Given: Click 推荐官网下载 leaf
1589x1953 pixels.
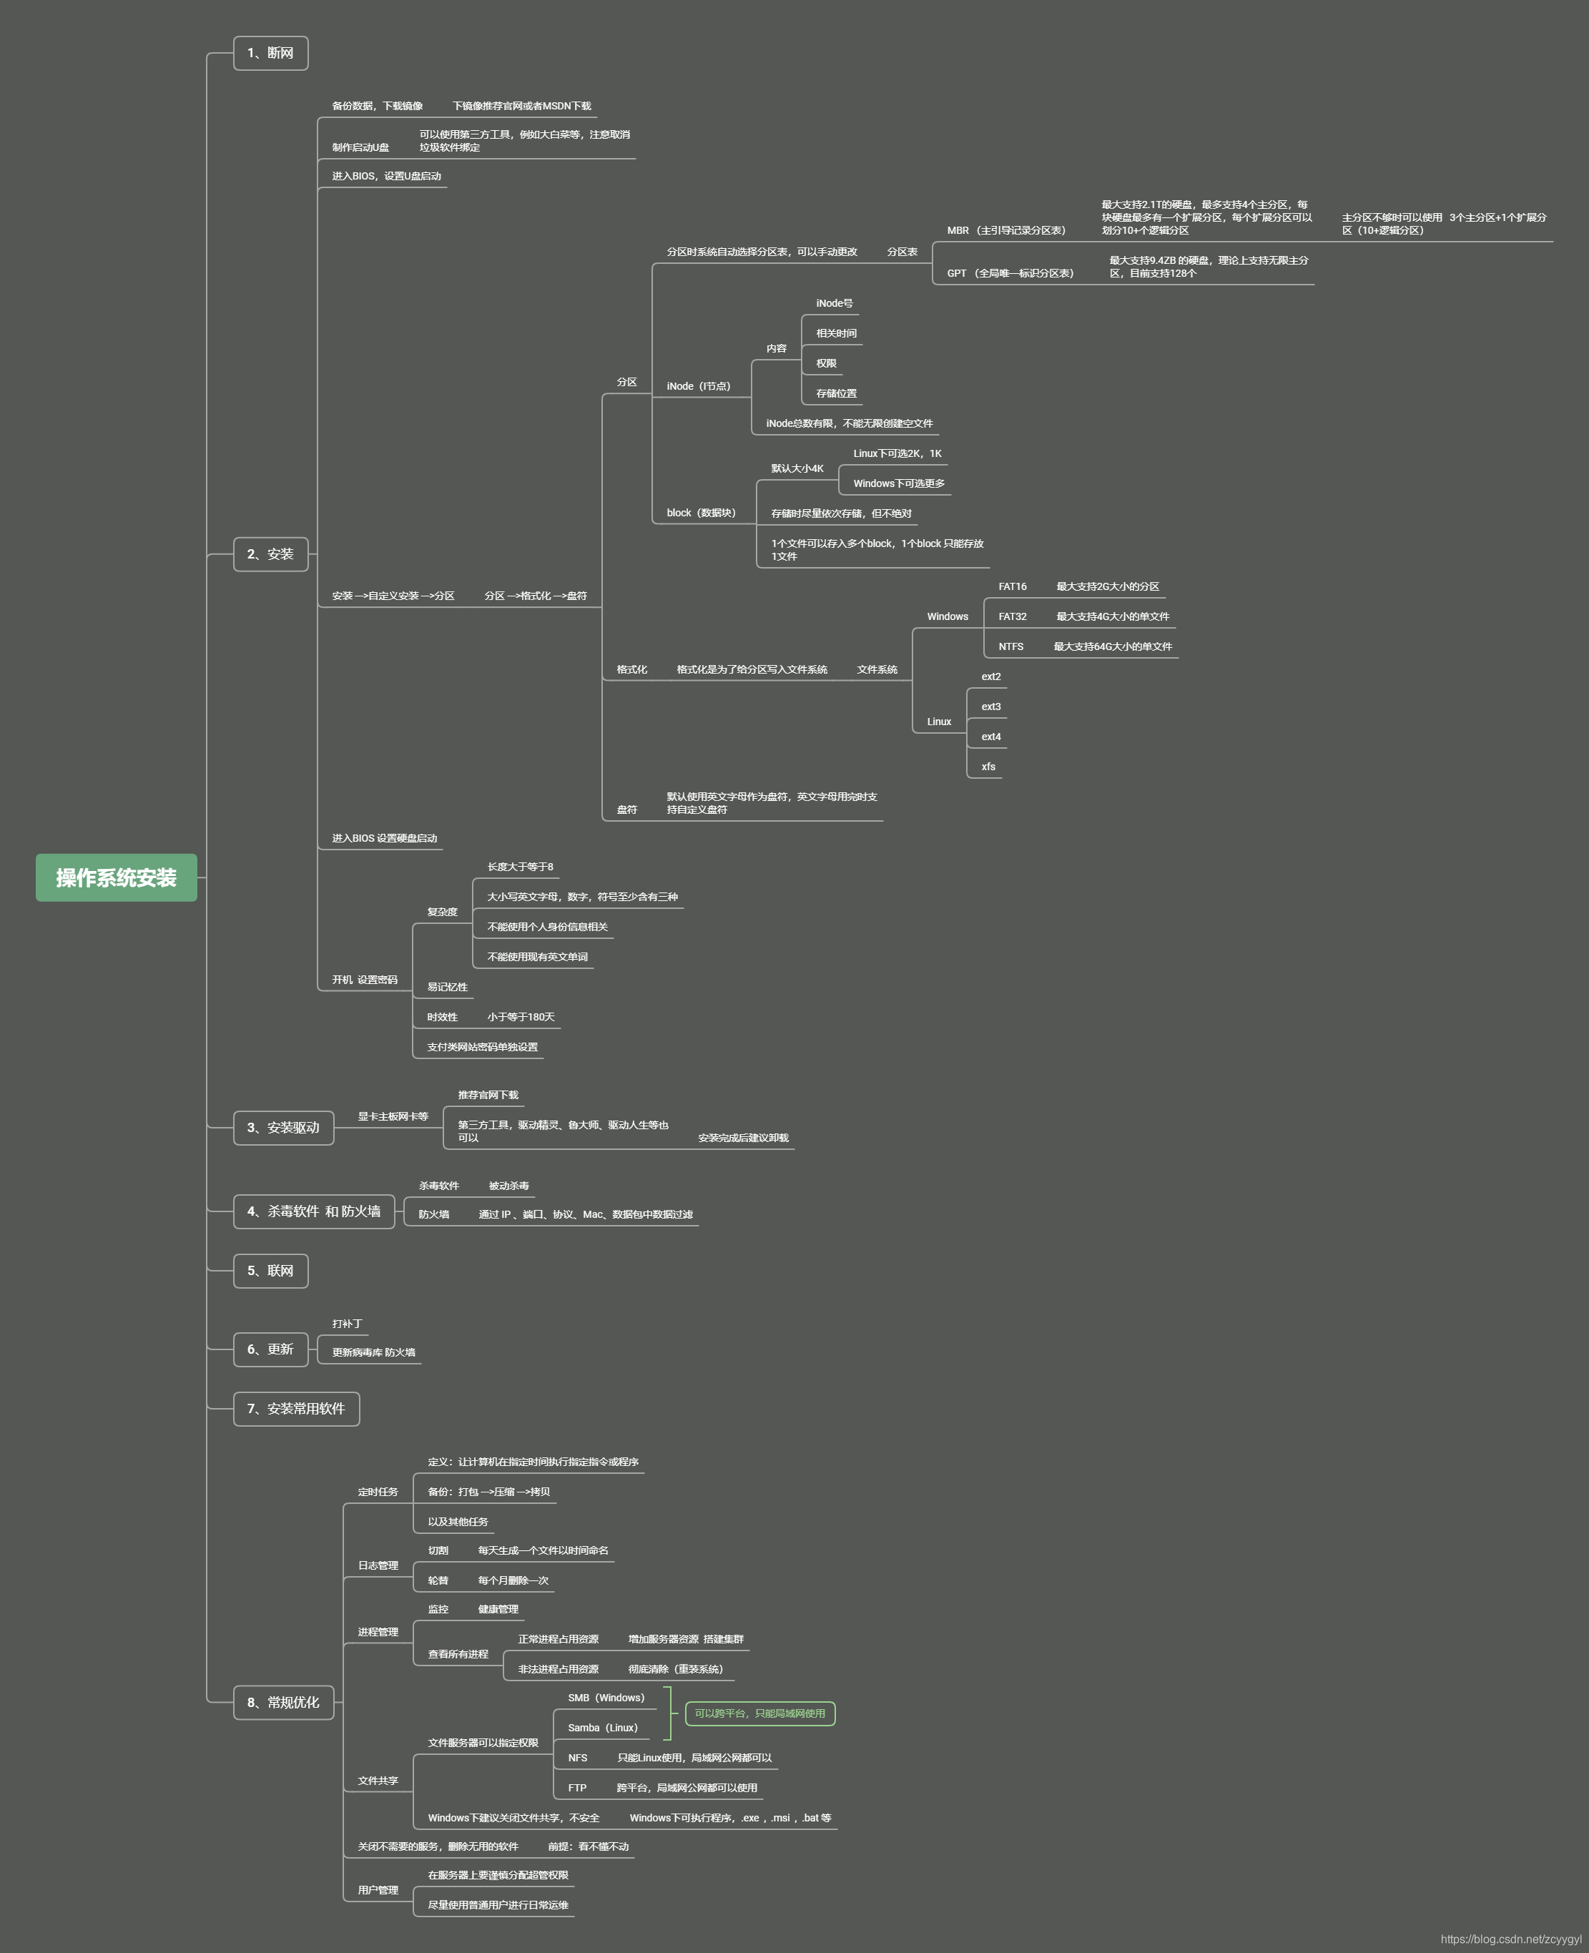Looking at the screenshot, I should coord(488,1096).
